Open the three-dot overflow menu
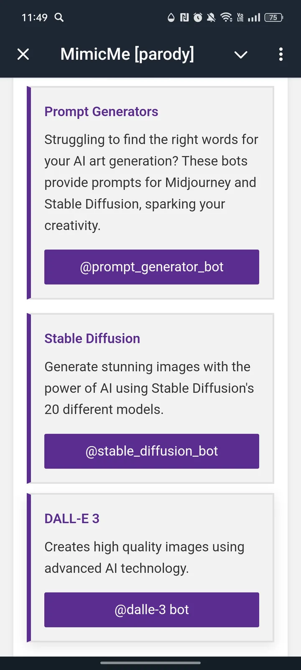Image resolution: width=301 pixels, height=670 pixels. click(x=281, y=54)
